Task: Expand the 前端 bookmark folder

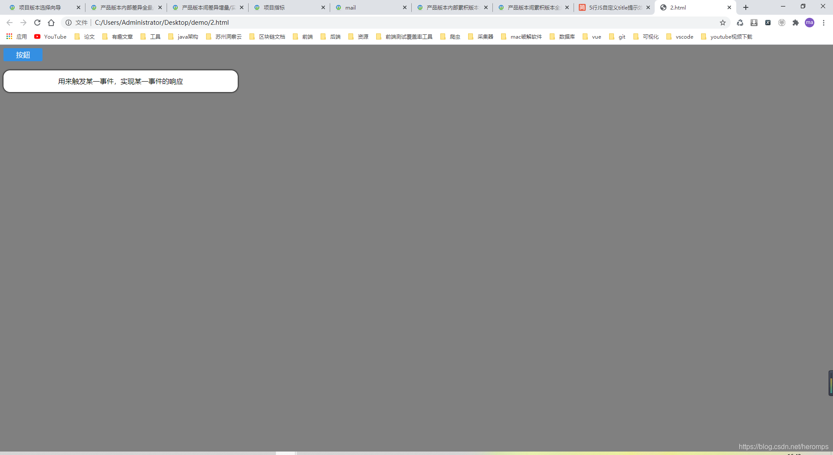Action: (303, 37)
